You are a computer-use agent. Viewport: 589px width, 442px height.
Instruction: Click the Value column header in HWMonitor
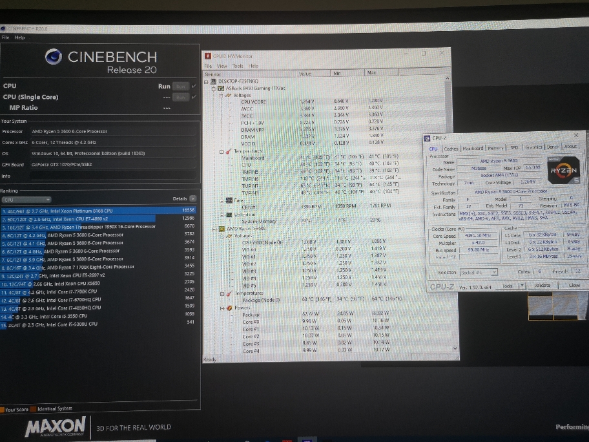pos(314,74)
